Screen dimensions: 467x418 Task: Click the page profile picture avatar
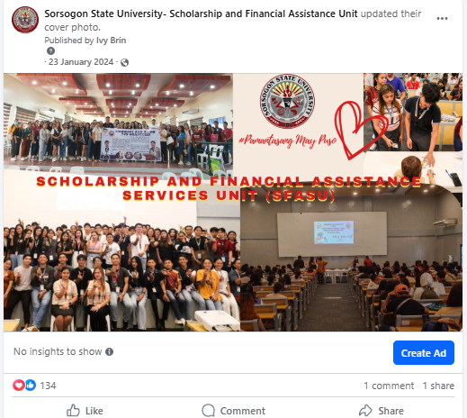25,20
